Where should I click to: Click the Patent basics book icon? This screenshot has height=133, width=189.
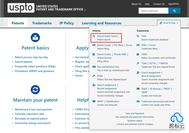[x=35, y=38]
